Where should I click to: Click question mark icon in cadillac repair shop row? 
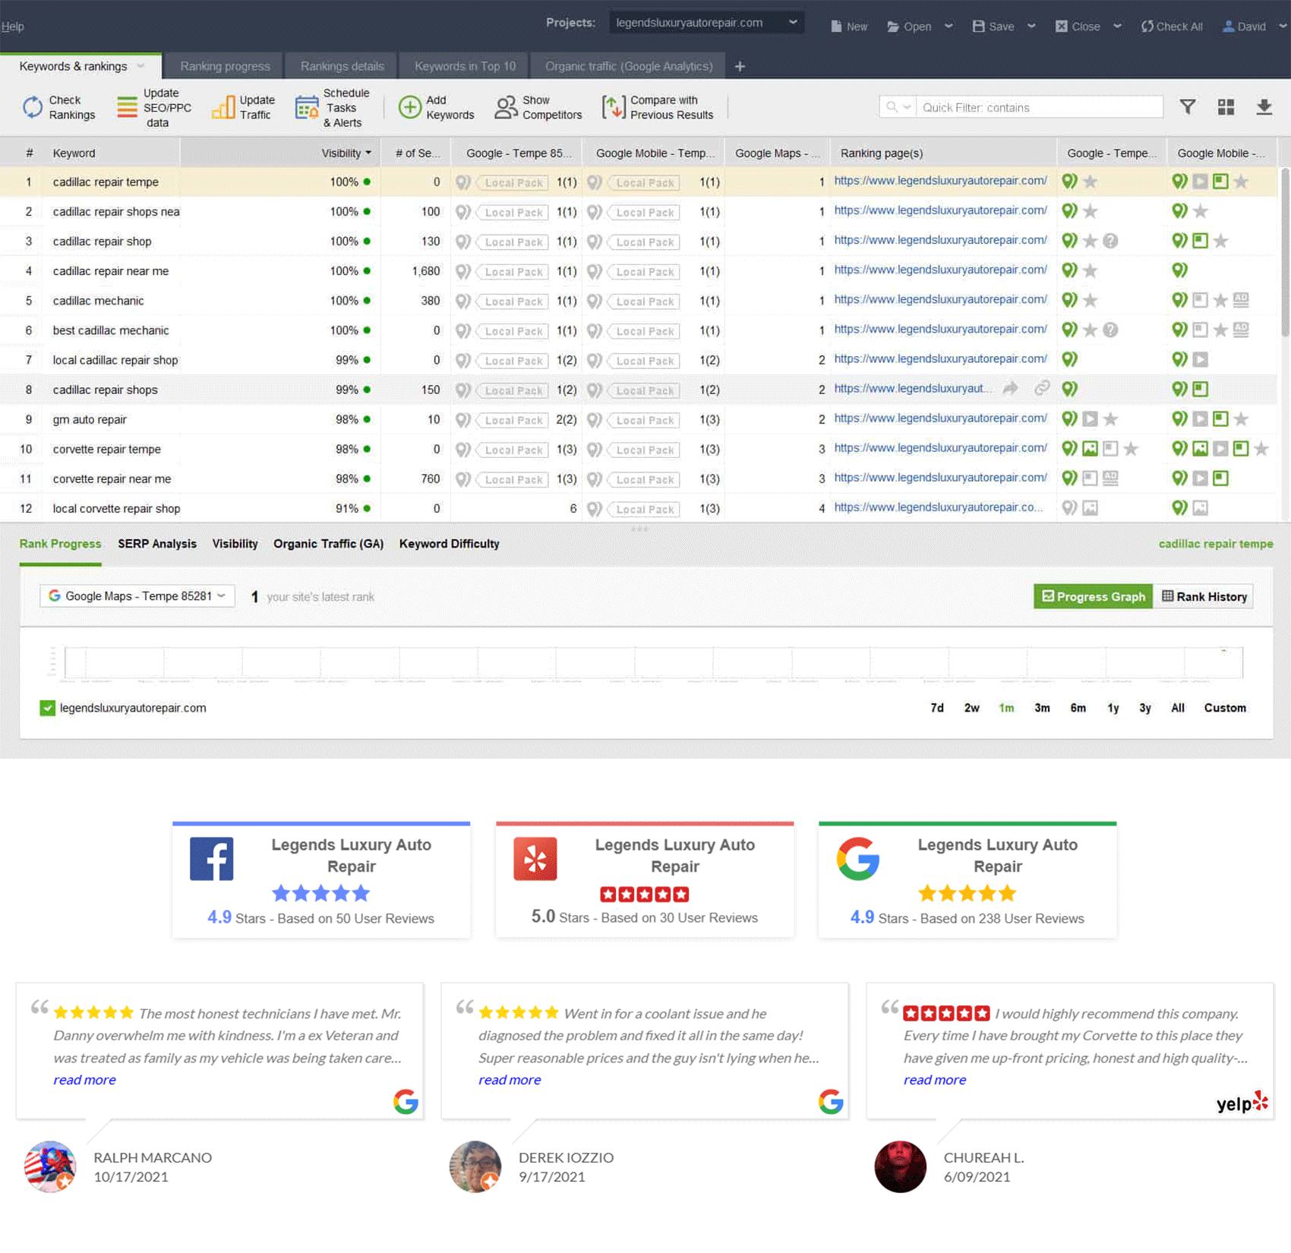pos(1110,241)
